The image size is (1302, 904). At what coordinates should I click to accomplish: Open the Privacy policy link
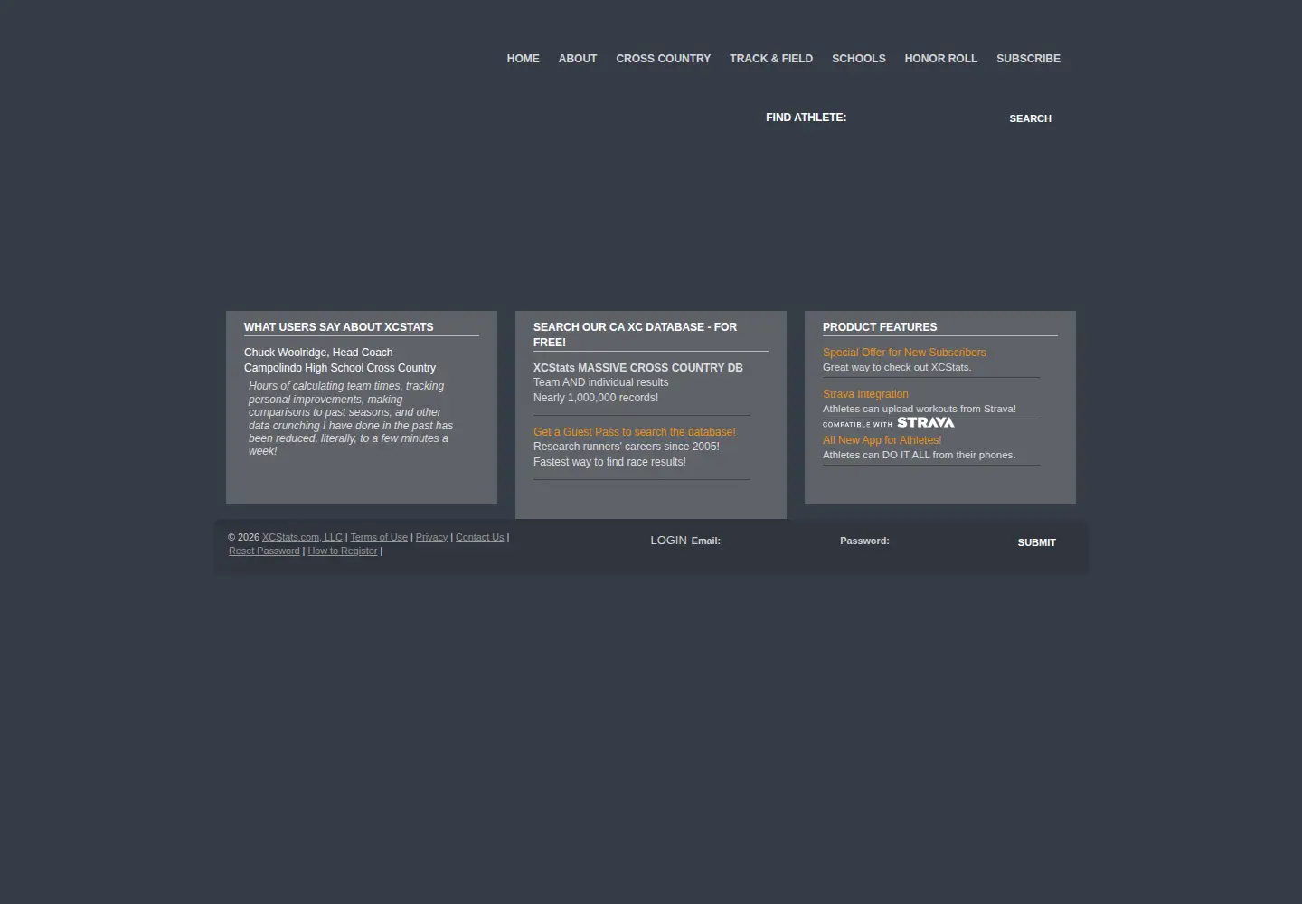[431, 537]
